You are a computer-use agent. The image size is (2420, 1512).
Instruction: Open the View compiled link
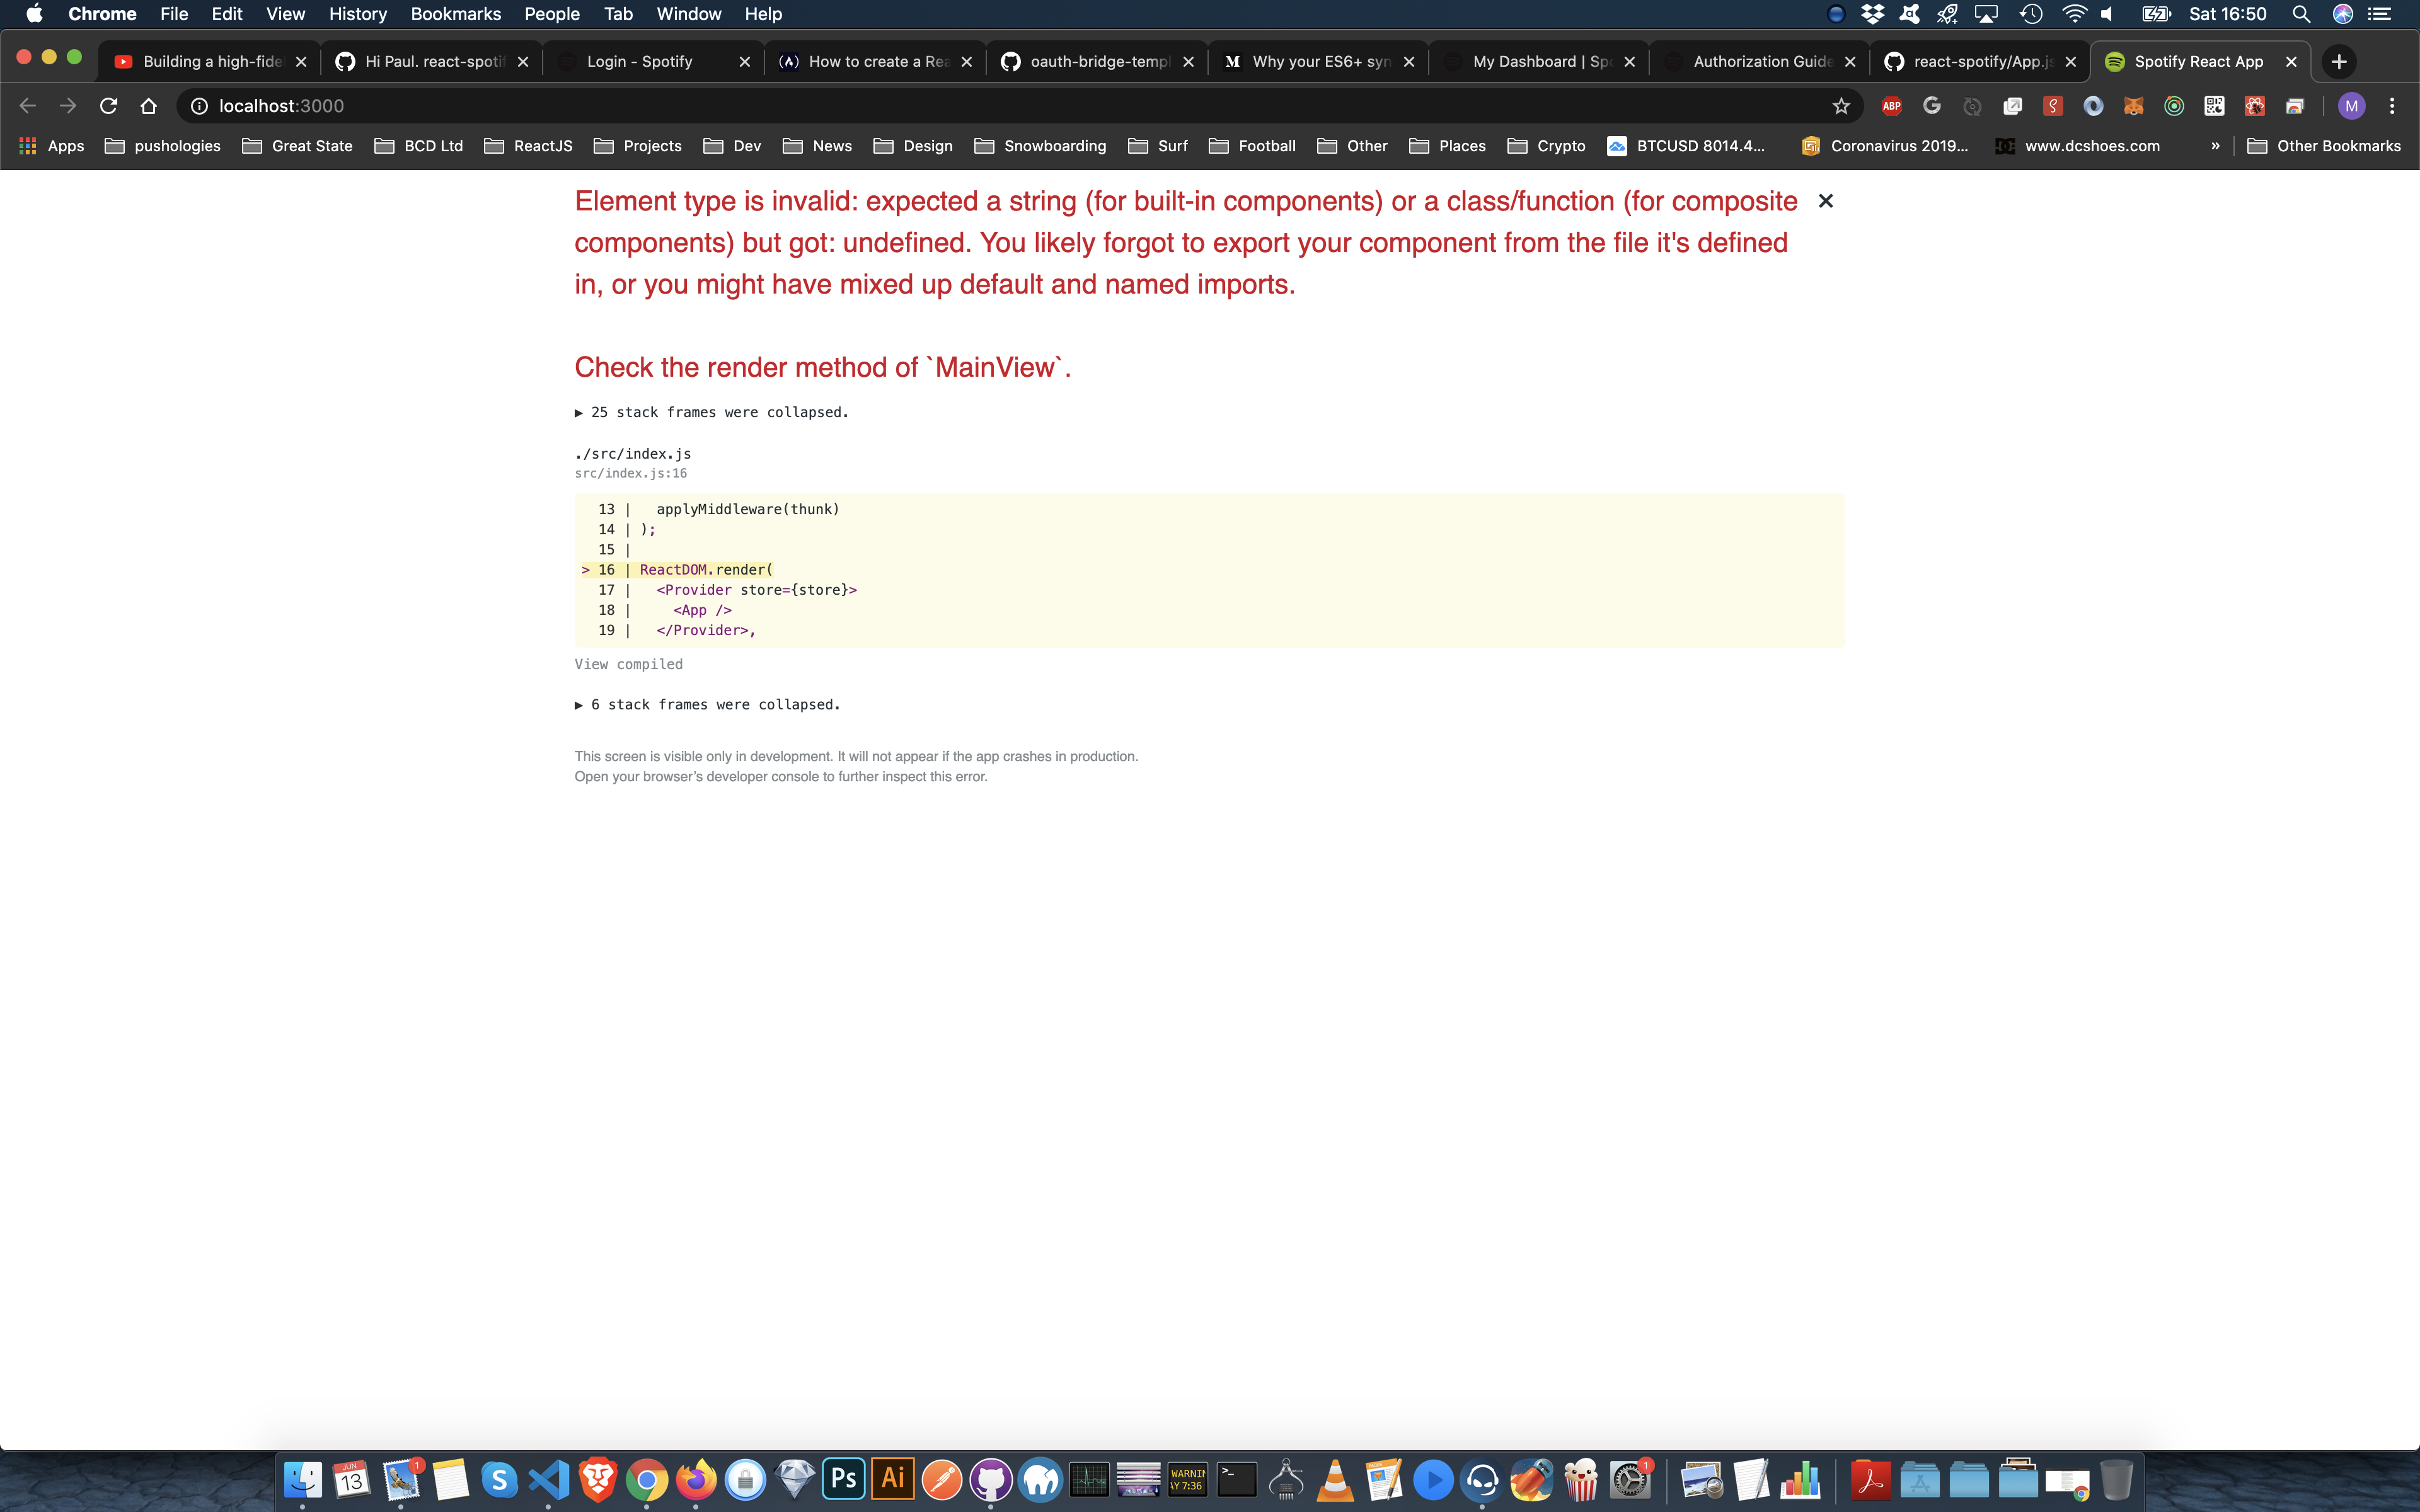click(628, 664)
